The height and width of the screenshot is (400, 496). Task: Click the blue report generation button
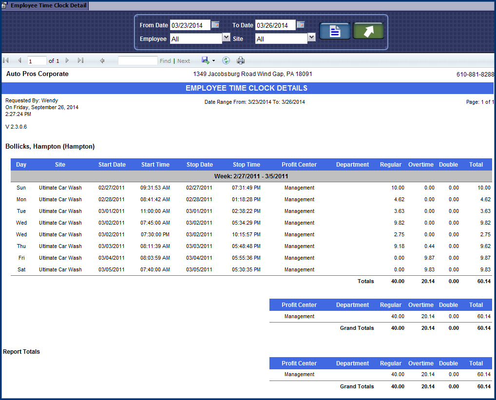pyautogui.click(x=335, y=30)
